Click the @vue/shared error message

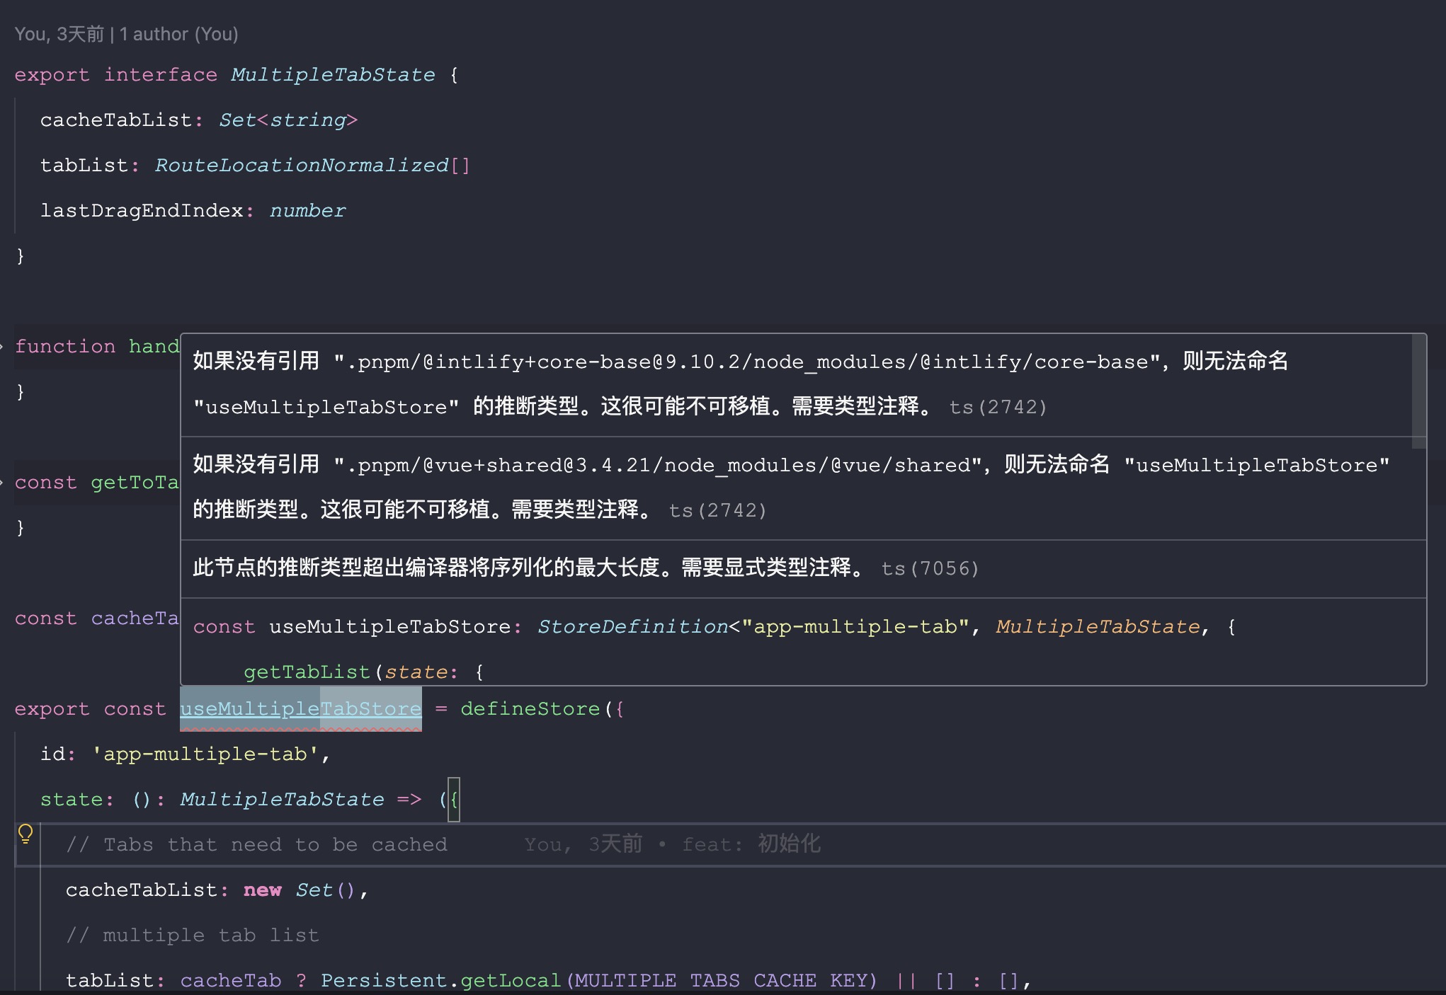(x=791, y=488)
